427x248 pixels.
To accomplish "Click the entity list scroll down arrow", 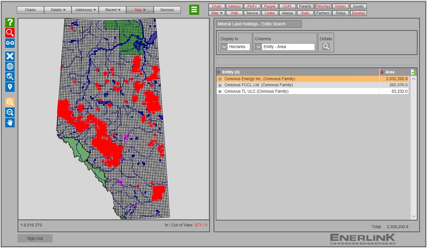I will pyautogui.click(x=414, y=216).
